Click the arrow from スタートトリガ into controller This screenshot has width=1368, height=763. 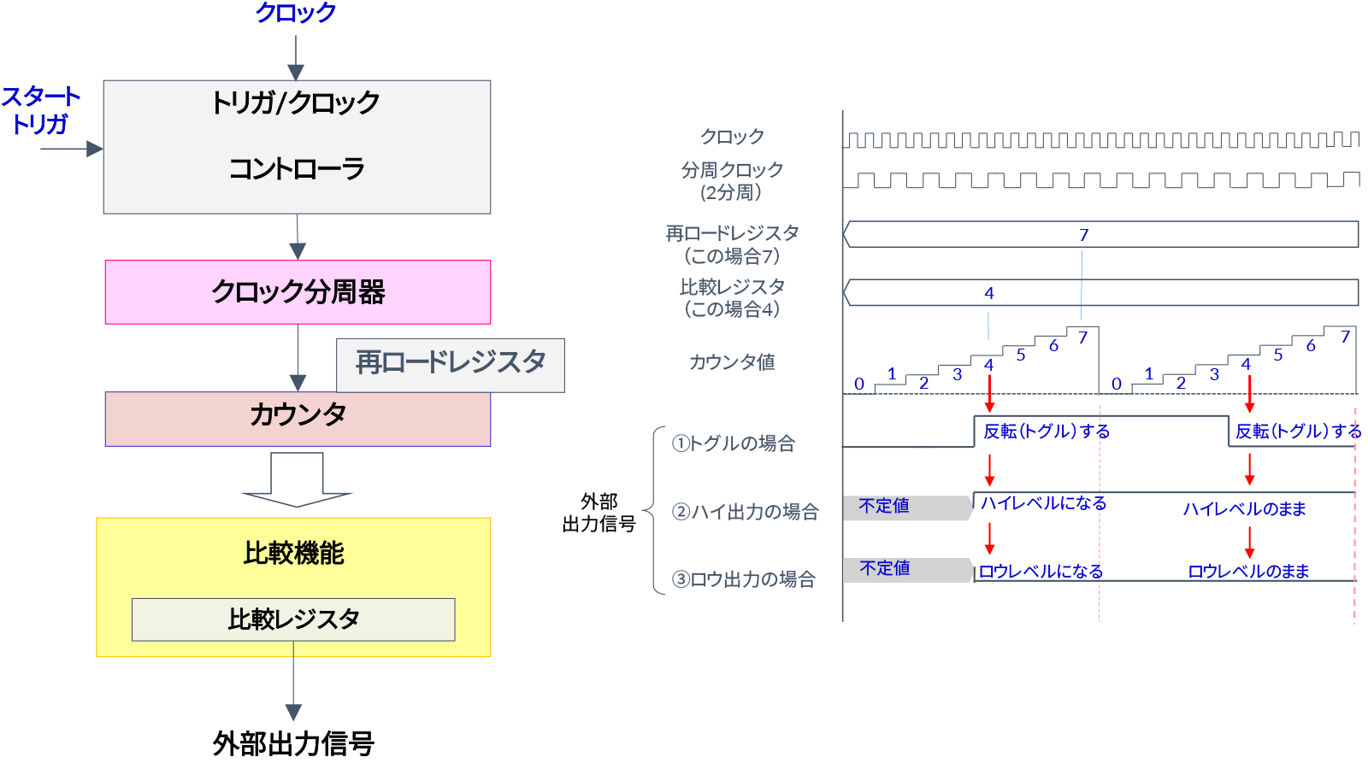(x=72, y=149)
